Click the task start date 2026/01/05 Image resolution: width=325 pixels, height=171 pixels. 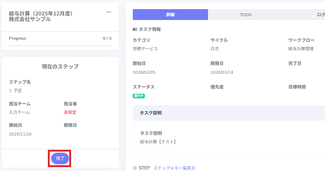click(144, 72)
